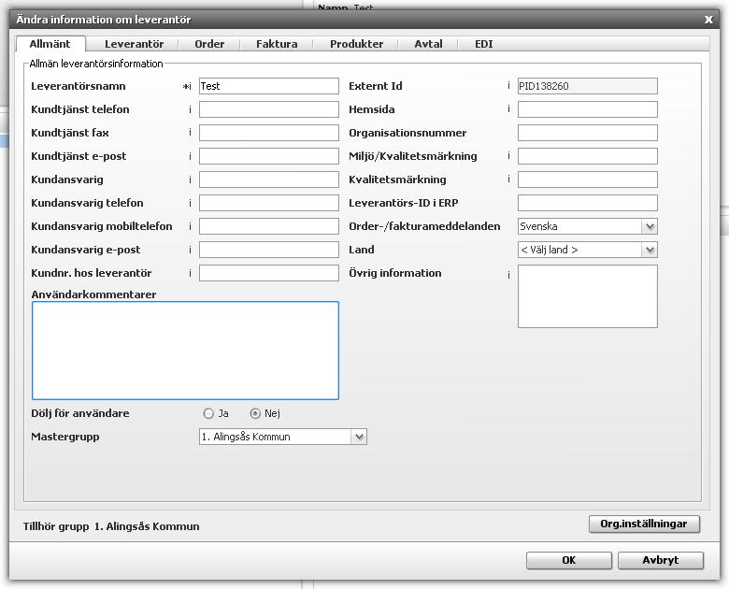
Task: Open the Order tab
Action: click(x=209, y=44)
